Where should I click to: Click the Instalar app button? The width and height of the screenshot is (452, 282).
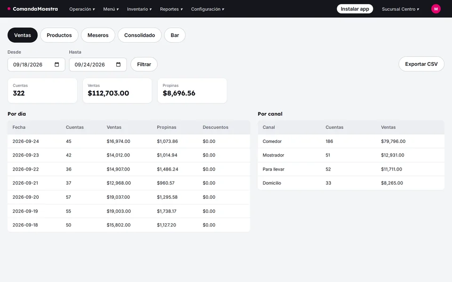click(x=355, y=9)
